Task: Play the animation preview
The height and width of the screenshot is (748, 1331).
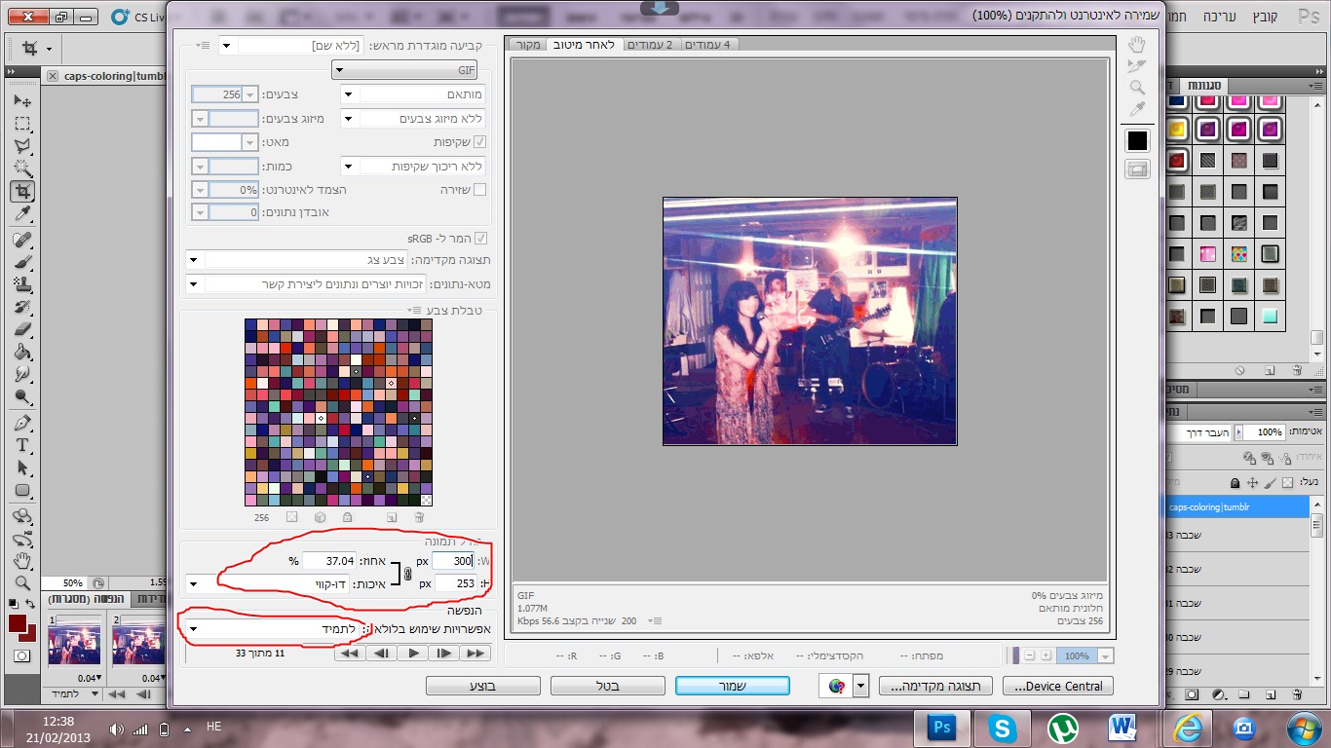Action: click(x=413, y=654)
